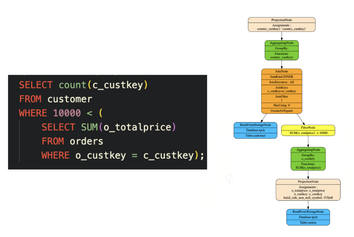Select the upper AggregatingNode count(c_custkey) box

282,50
